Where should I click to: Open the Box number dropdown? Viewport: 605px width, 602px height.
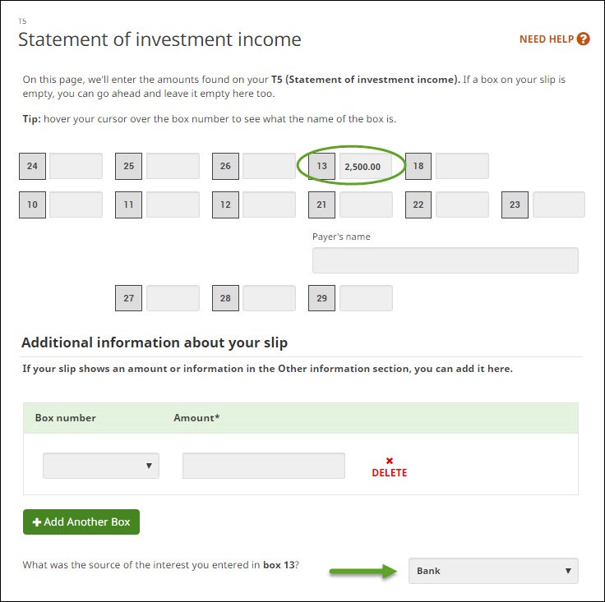101,466
